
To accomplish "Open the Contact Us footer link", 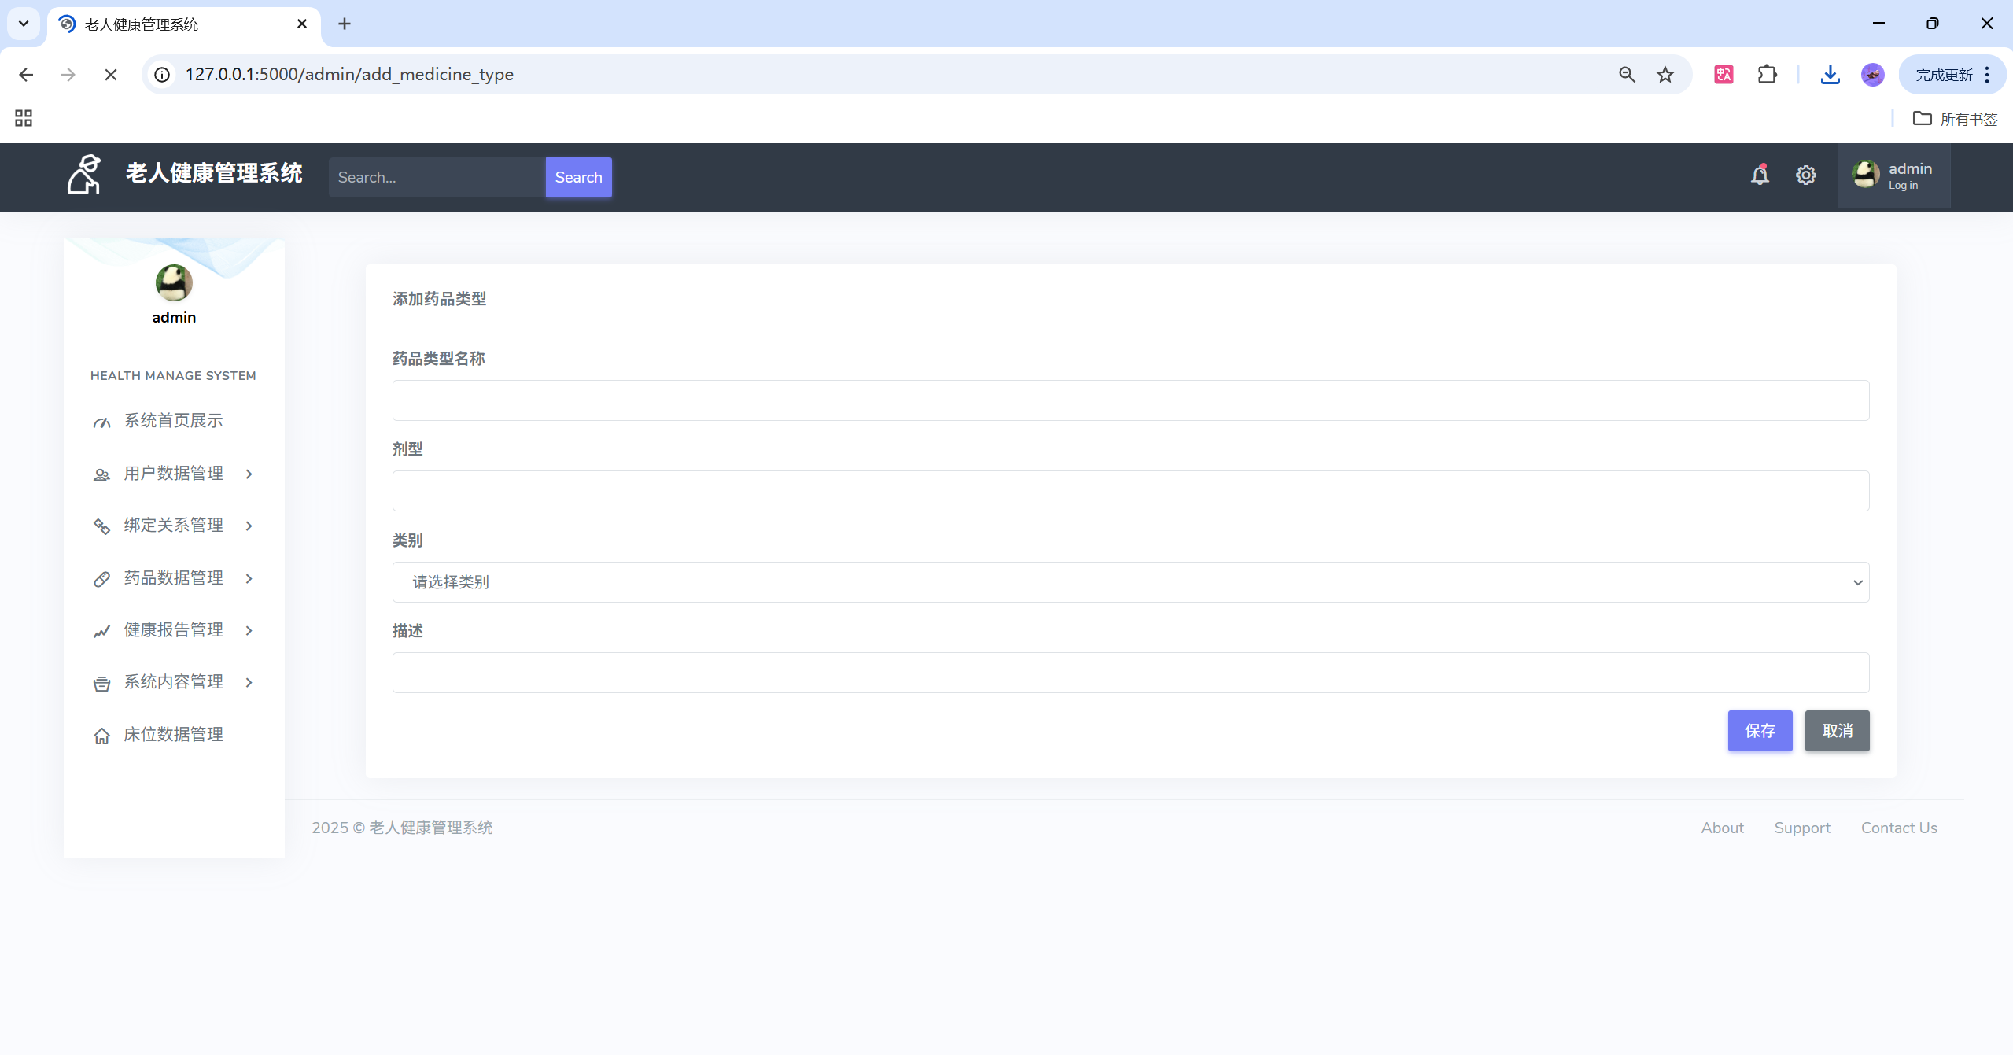I will click(x=1898, y=828).
